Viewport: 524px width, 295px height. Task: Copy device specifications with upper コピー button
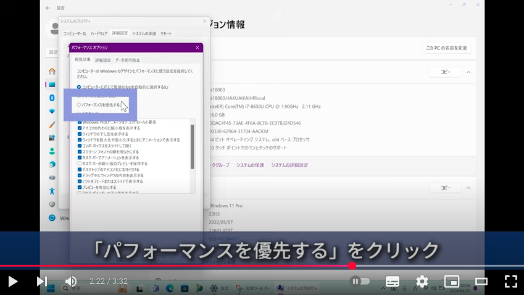pyautogui.click(x=446, y=72)
